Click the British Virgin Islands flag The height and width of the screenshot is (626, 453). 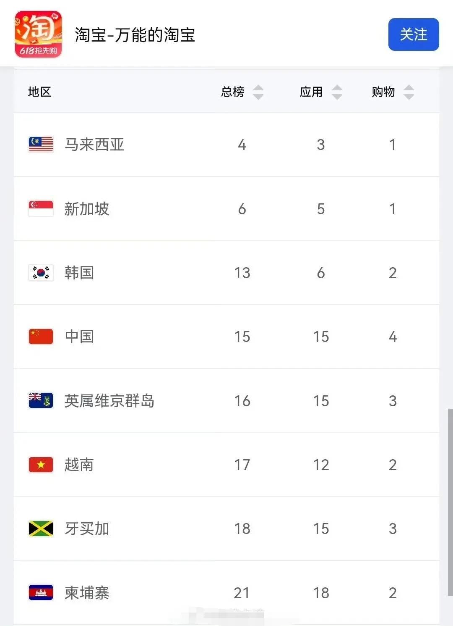click(41, 401)
